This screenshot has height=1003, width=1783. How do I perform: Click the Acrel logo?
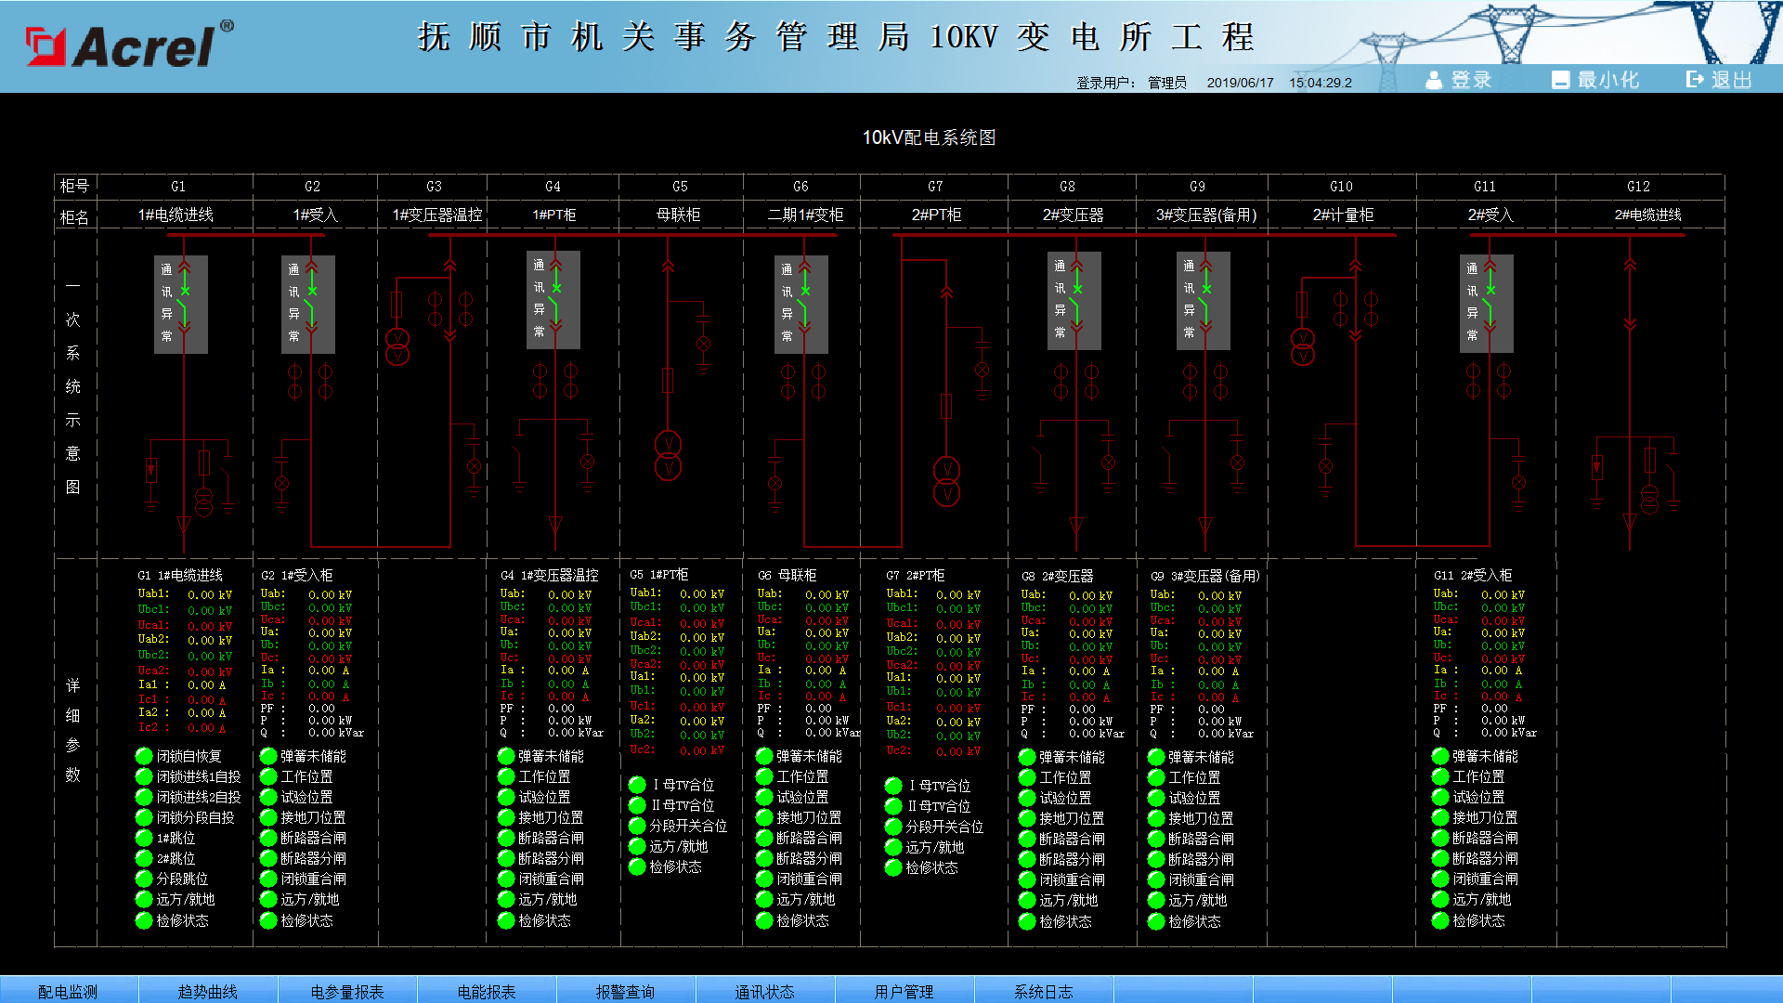click(130, 45)
